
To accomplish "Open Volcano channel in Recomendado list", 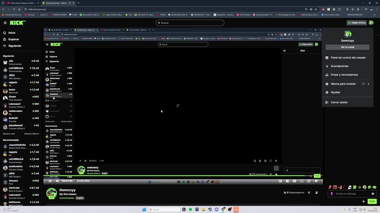I will 21,182.
